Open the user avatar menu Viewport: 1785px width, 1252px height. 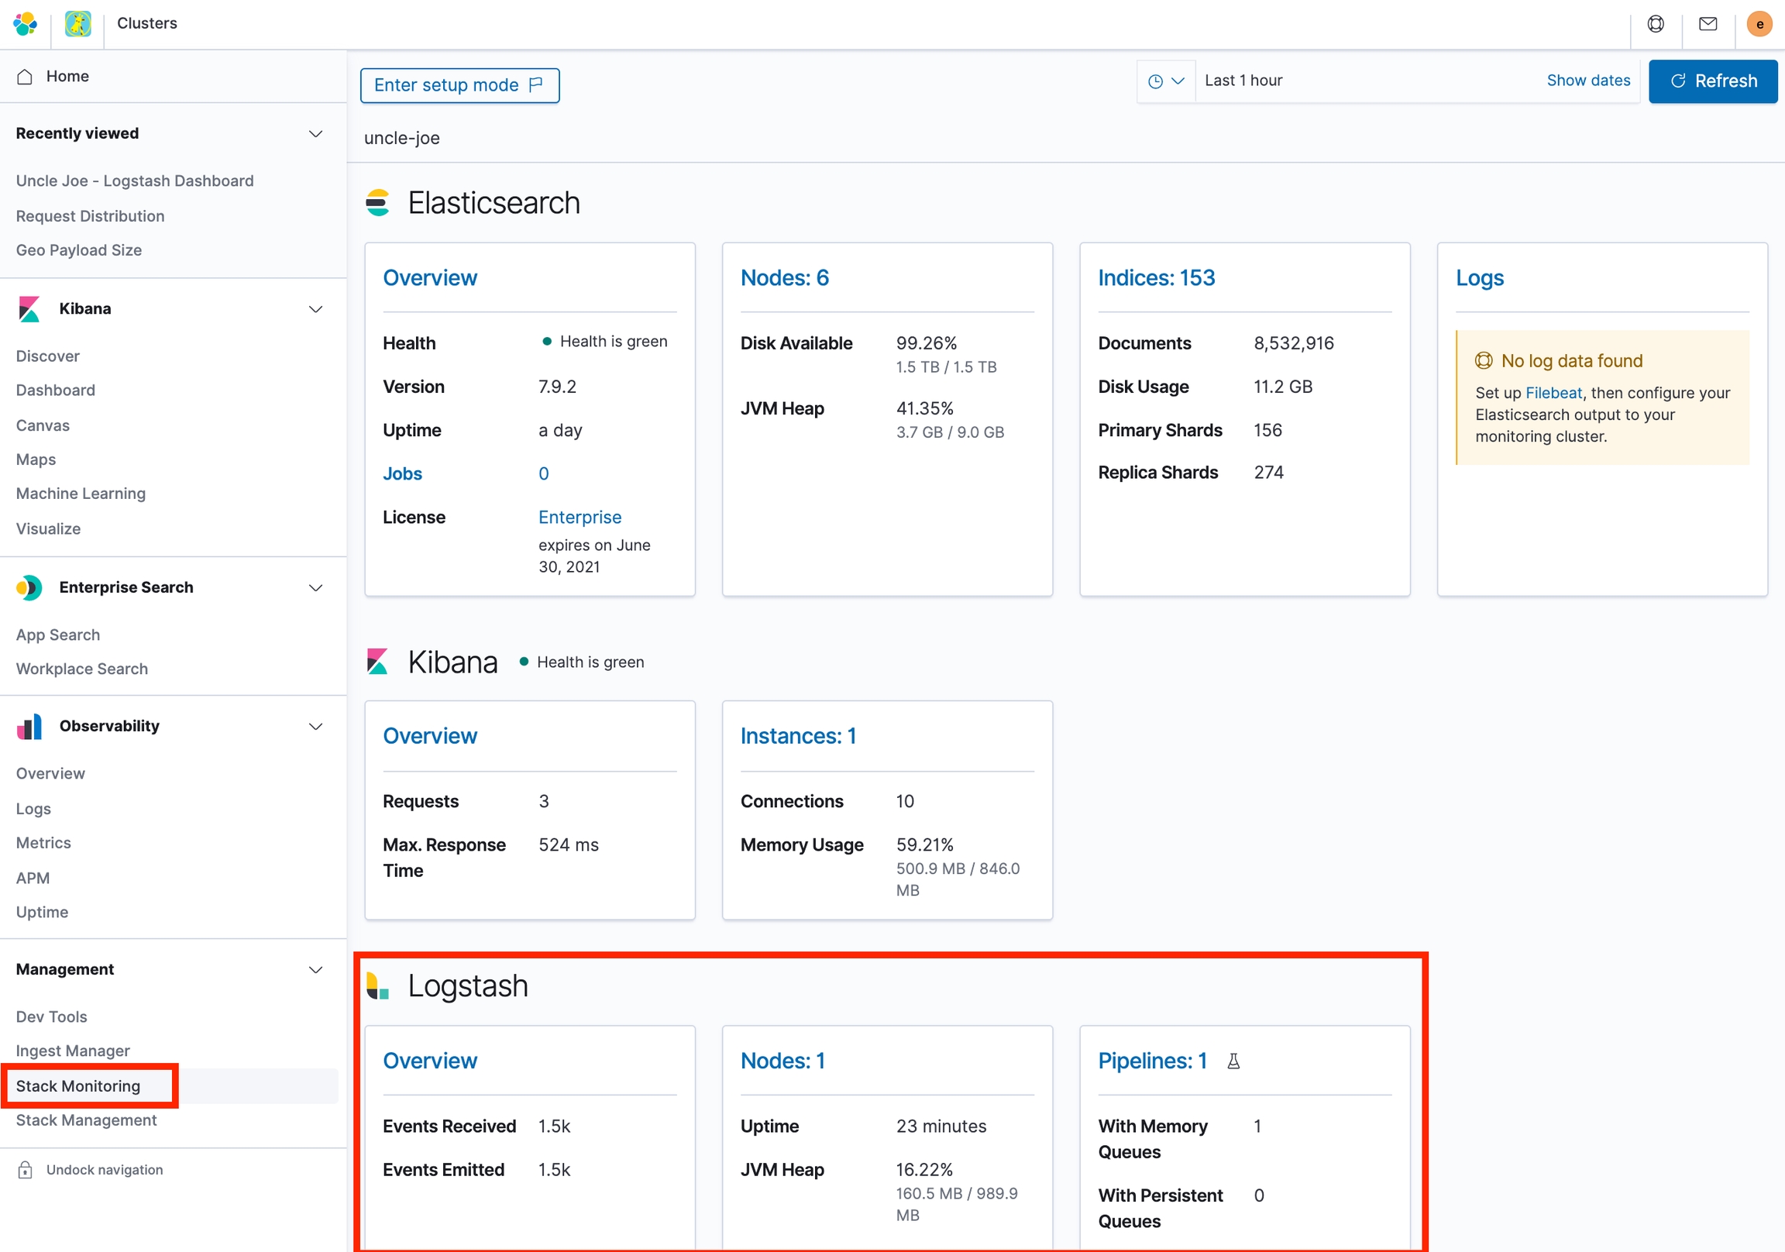1759,23
